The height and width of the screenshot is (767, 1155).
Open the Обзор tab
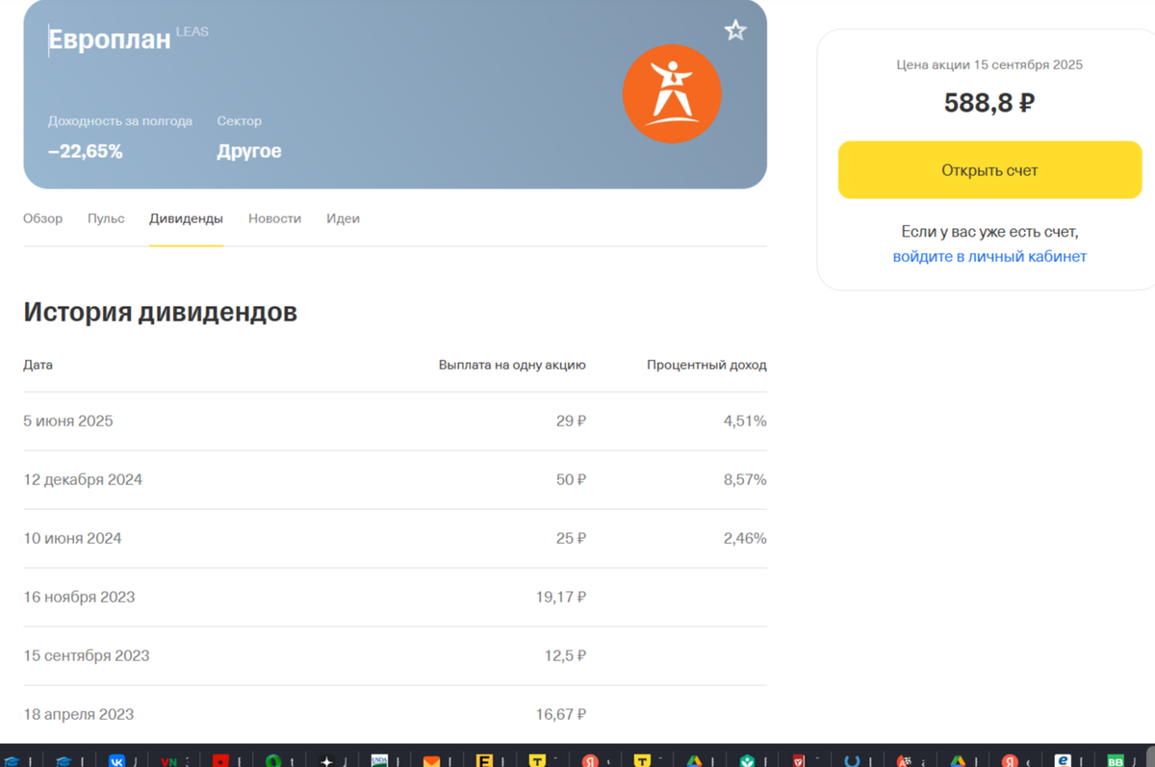tap(42, 218)
